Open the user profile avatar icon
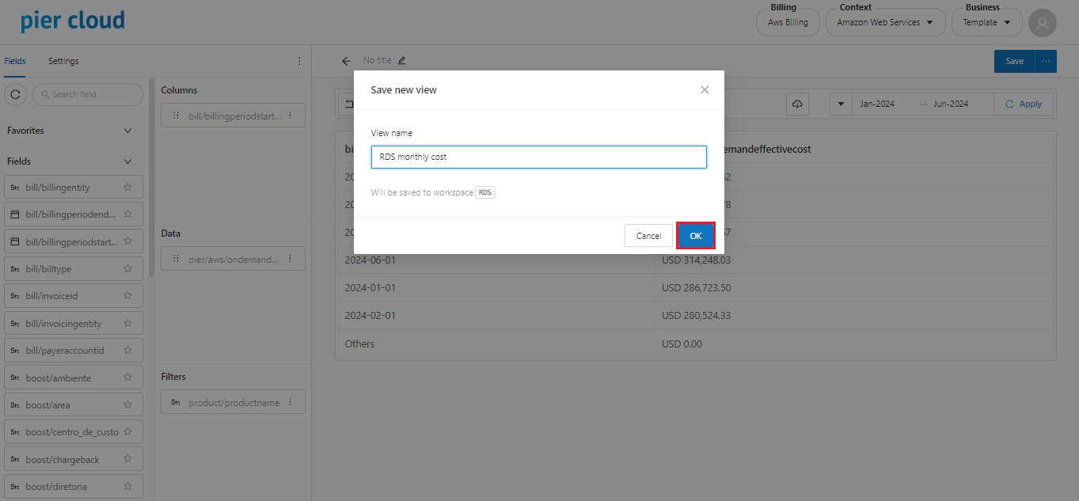Screen dimensions: 1079x501 (x=1042, y=23)
